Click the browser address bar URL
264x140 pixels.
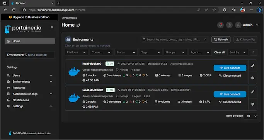point(57,10)
